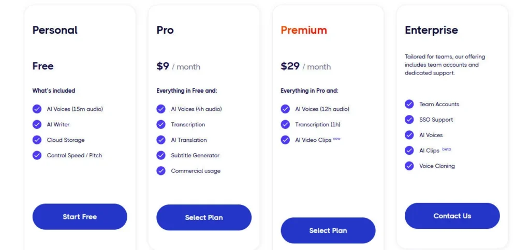Viewport: 530px width, 250px height.
Task: Click the AI Voices (12h audio) feature text
Action: 322,109
